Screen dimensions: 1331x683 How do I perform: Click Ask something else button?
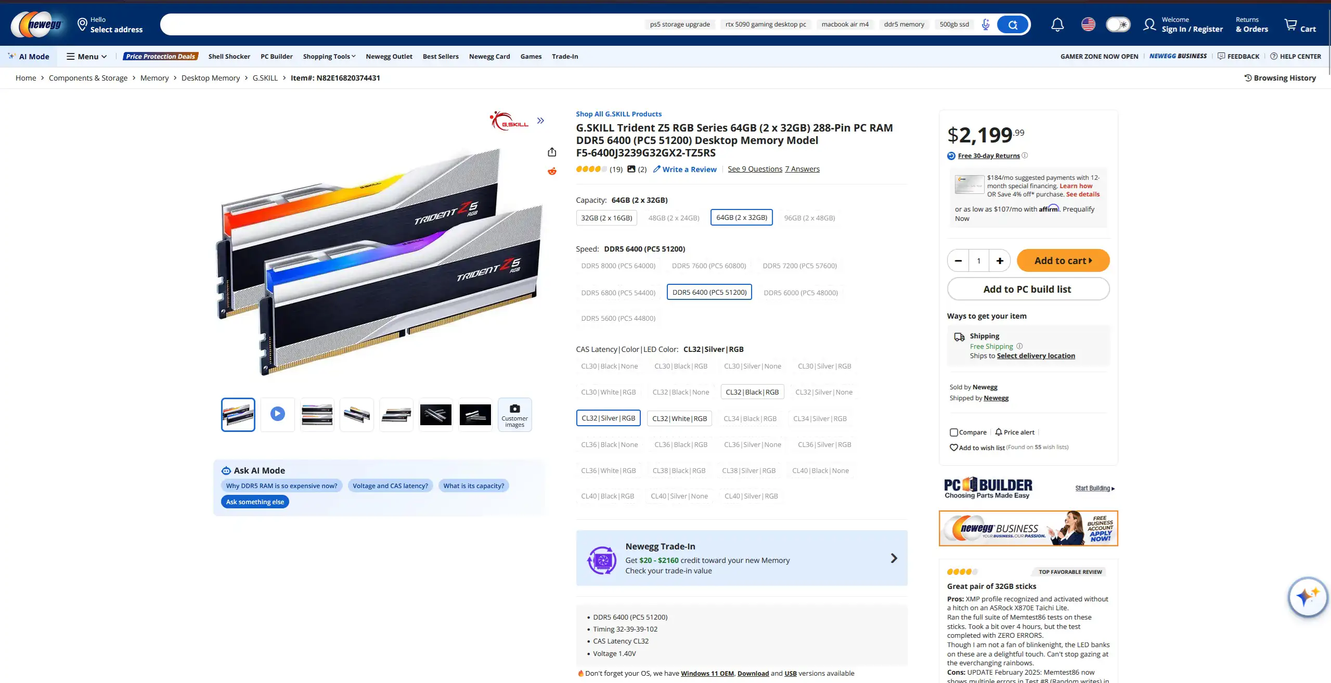click(255, 502)
